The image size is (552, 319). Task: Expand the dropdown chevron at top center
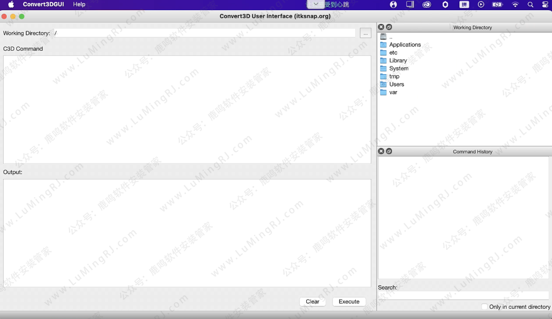pyautogui.click(x=315, y=4)
